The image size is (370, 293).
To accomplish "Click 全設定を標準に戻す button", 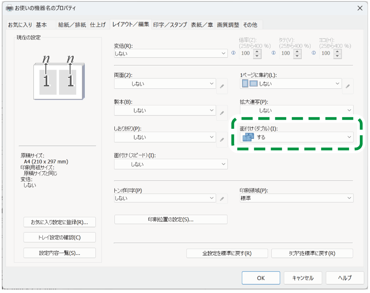I will tap(227, 253).
